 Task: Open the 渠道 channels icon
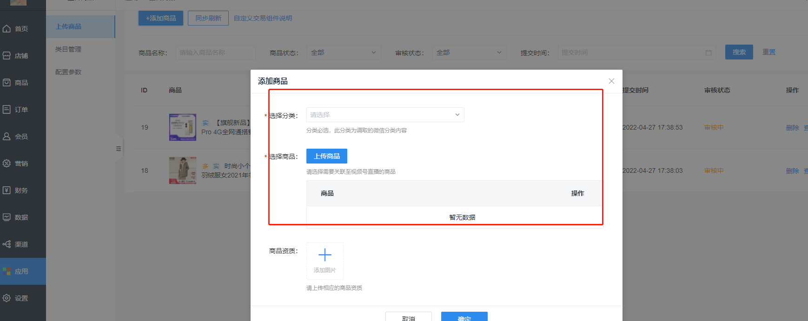[x=7, y=244]
